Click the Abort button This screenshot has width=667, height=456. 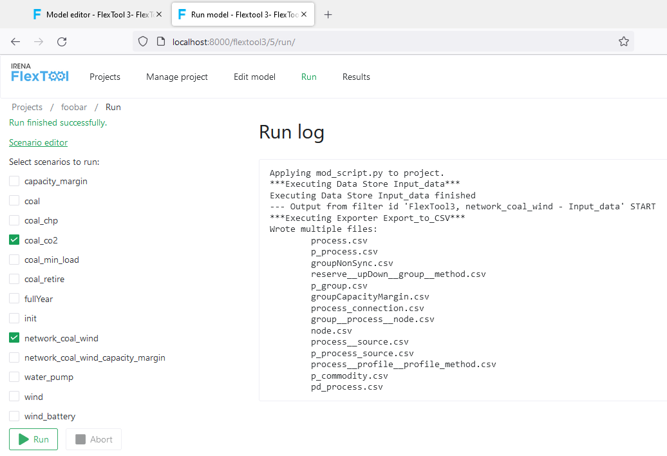[x=93, y=439]
